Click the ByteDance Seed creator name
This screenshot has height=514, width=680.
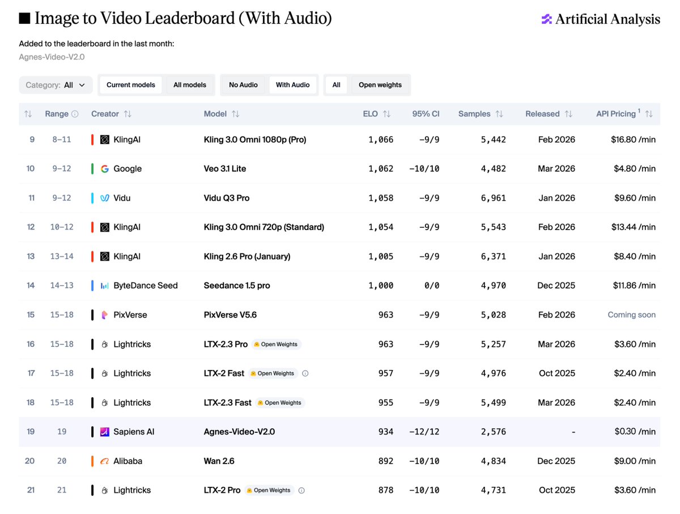pyautogui.click(x=146, y=286)
